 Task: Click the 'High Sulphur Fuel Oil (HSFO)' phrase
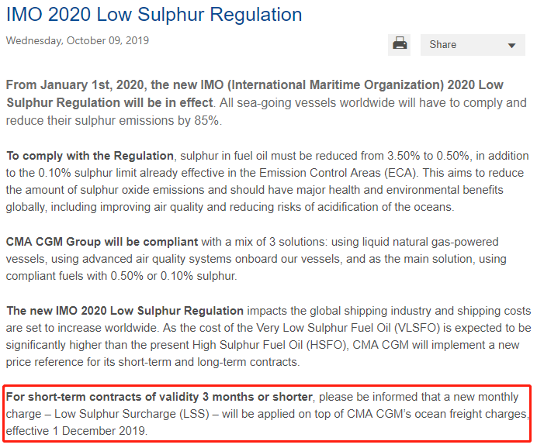tap(268, 345)
